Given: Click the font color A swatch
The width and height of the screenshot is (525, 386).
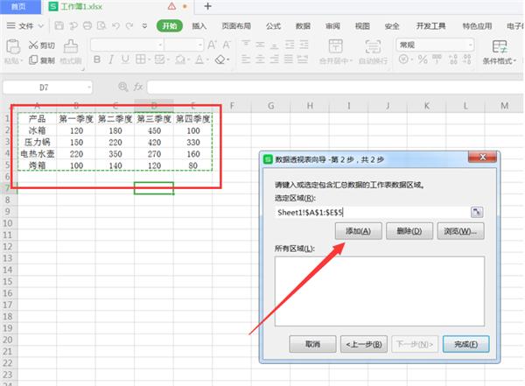Looking at the screenshot, I should tap(199, 60).
